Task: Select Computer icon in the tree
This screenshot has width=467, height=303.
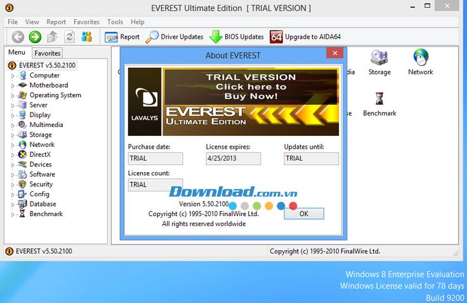Action: [x=23, y=76]
